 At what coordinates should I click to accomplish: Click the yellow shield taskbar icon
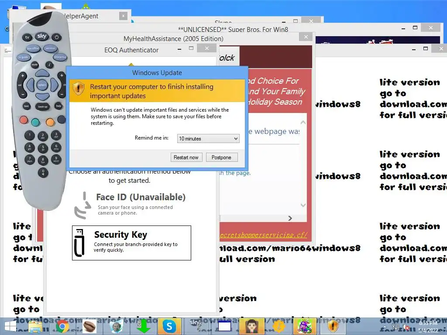coord(332,326)
